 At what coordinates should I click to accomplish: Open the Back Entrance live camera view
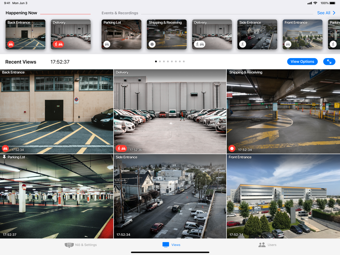[56, 112]
